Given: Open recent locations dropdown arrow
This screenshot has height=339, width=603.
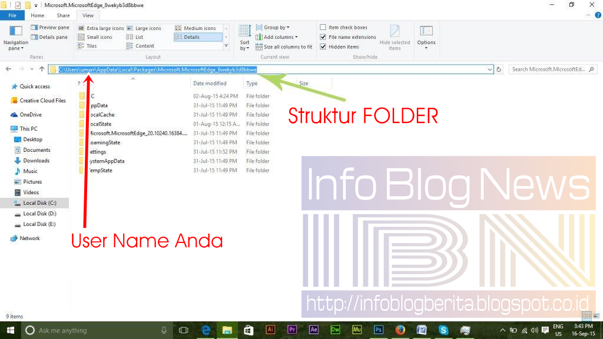Looking at the screenshot, I should [32, 69].
